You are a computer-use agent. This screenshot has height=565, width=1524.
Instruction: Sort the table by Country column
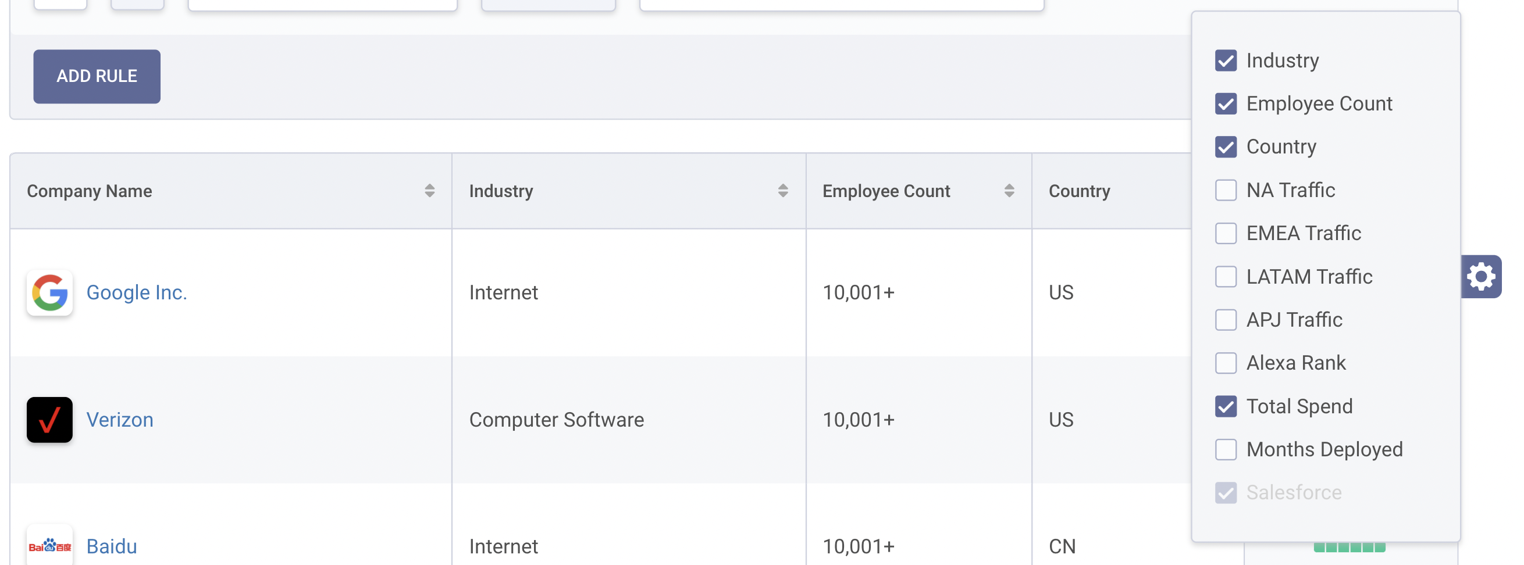coord(1080,190)
